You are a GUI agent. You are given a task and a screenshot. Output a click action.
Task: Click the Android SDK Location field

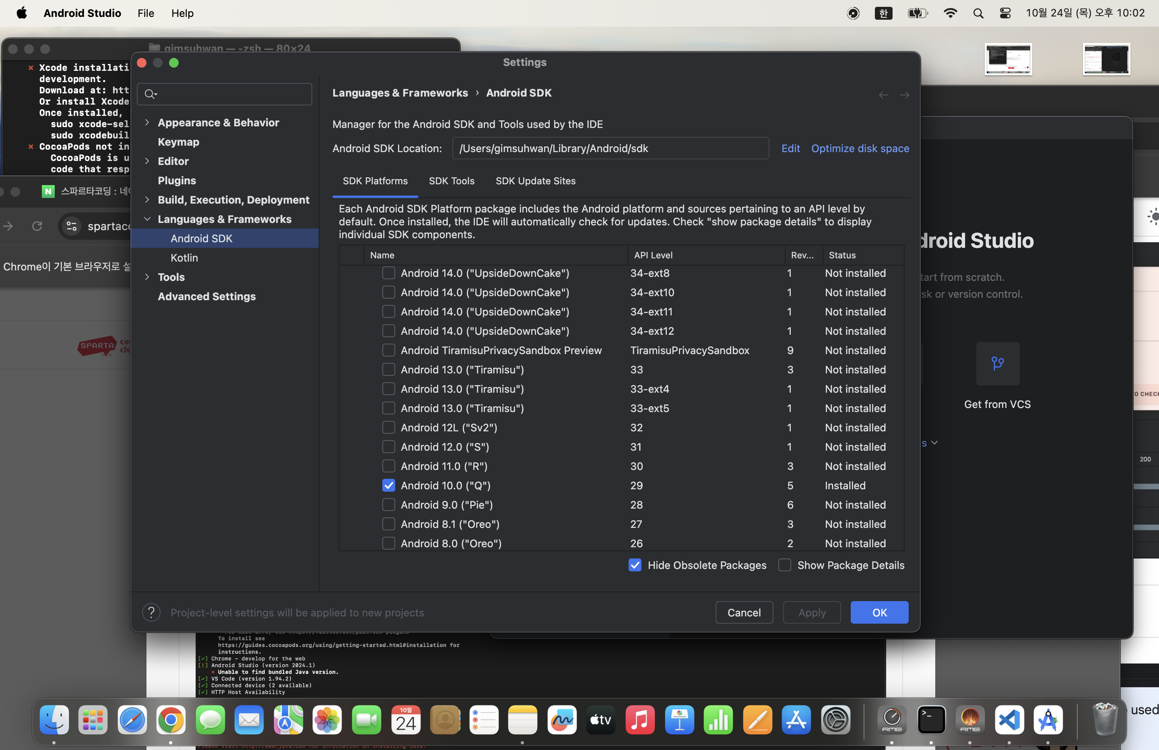pos(610,148)
